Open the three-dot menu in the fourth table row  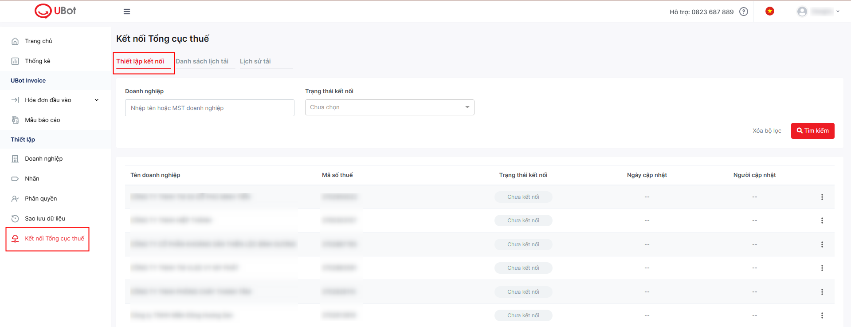[x=822, y=268]
